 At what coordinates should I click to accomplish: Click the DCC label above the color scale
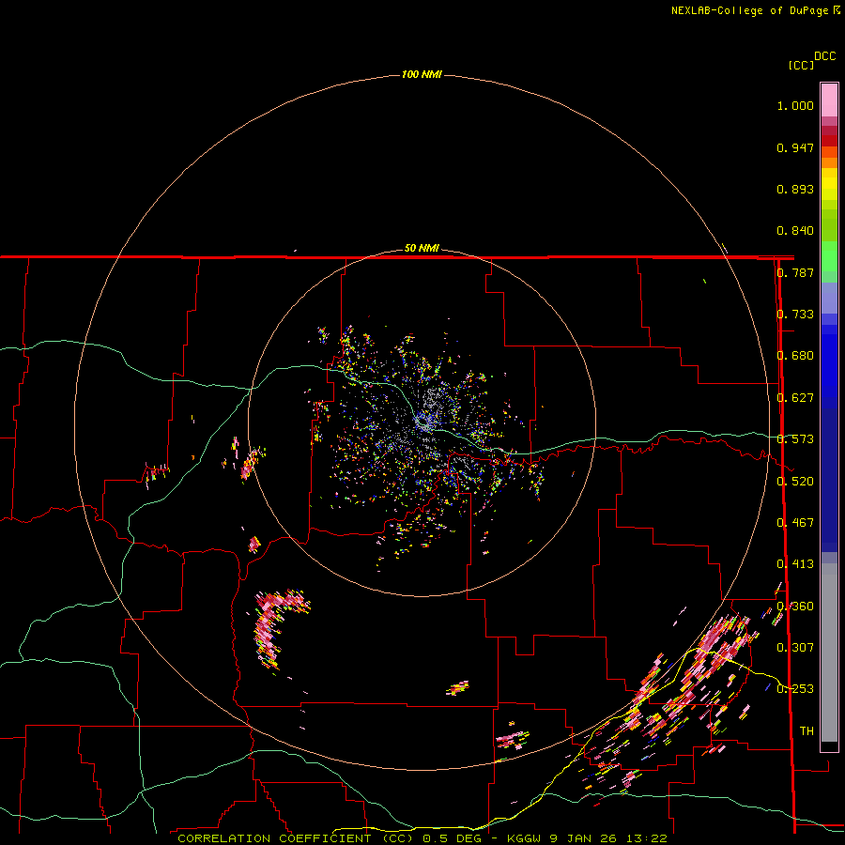(824, 56)
